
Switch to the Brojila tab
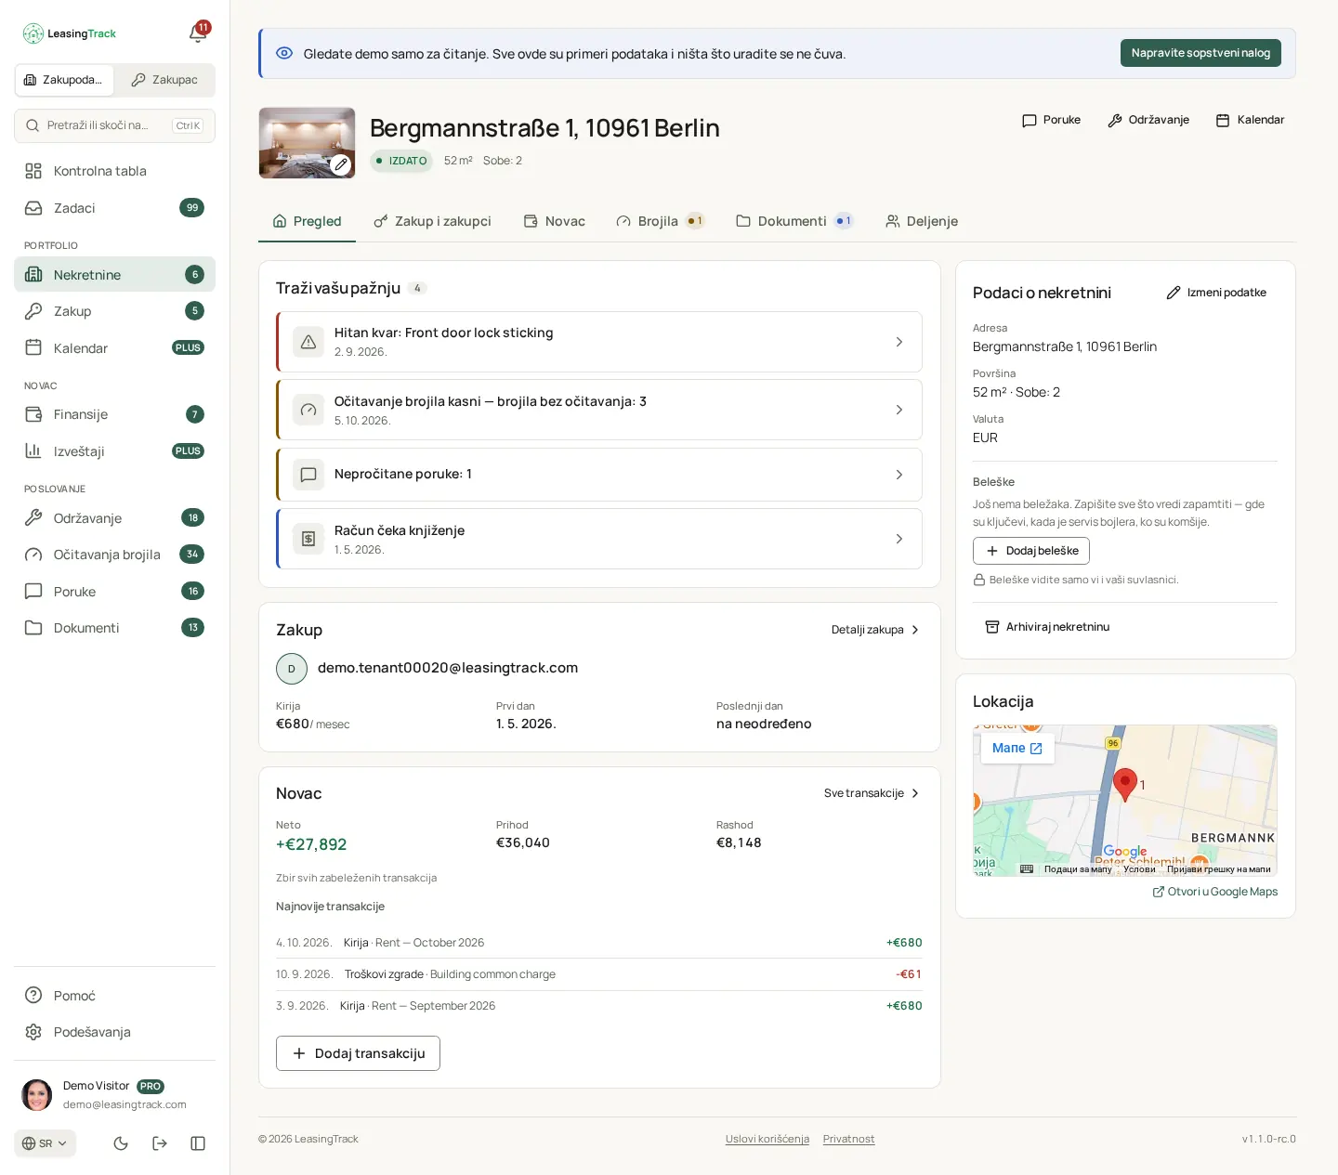660,221
